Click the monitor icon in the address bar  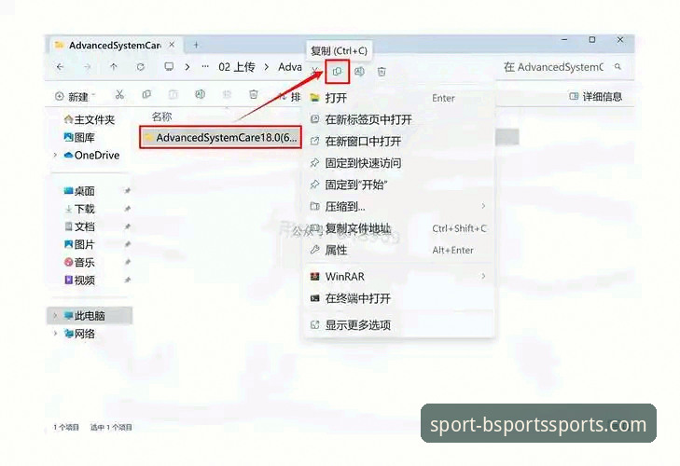point(169,67)
